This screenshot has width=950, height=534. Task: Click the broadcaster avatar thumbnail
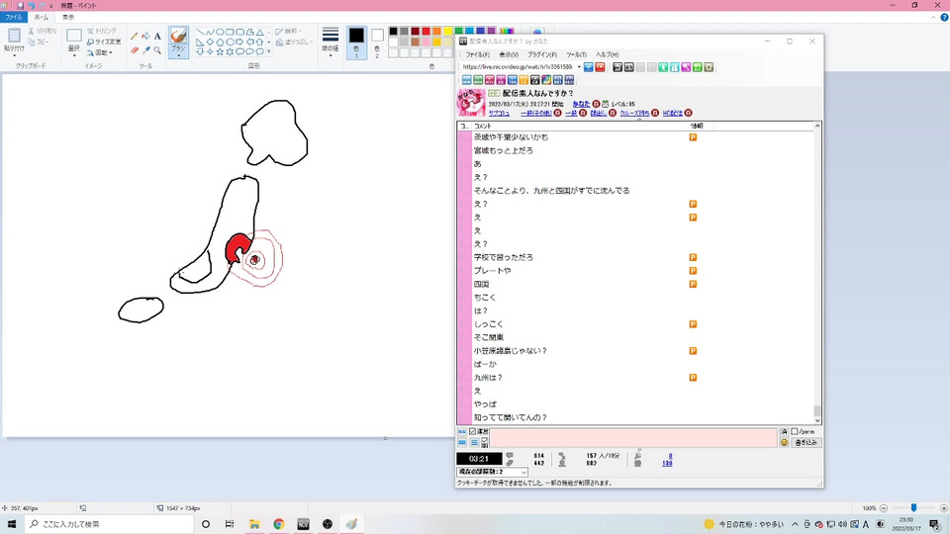[471, 102]
